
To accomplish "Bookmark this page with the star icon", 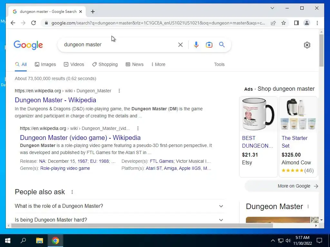I will (x=284, y=23).
